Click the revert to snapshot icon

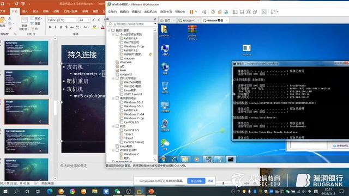(220, 12)
